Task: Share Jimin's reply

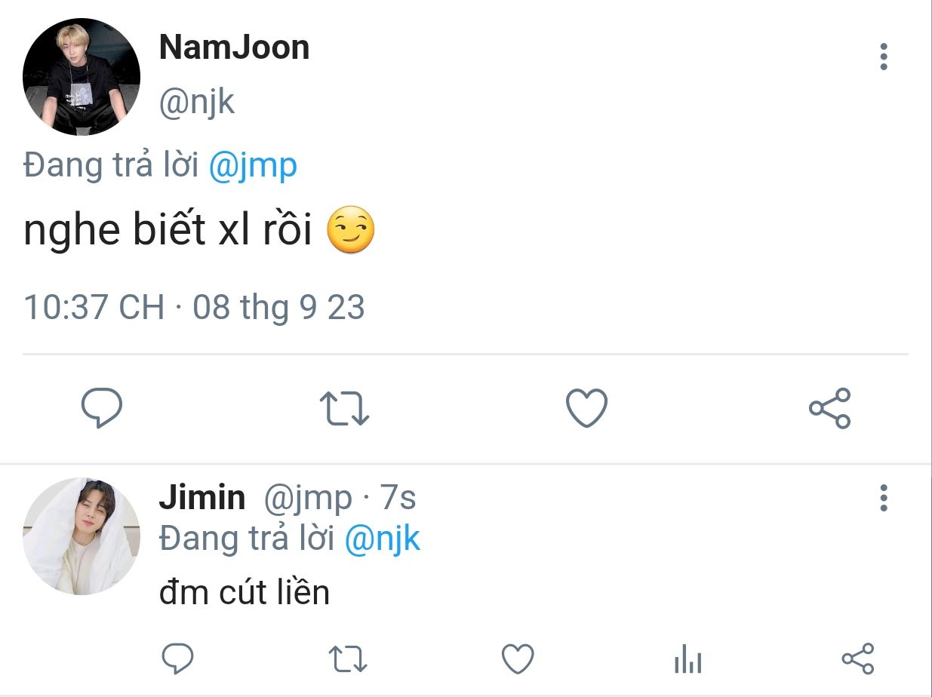Action: 857,659
